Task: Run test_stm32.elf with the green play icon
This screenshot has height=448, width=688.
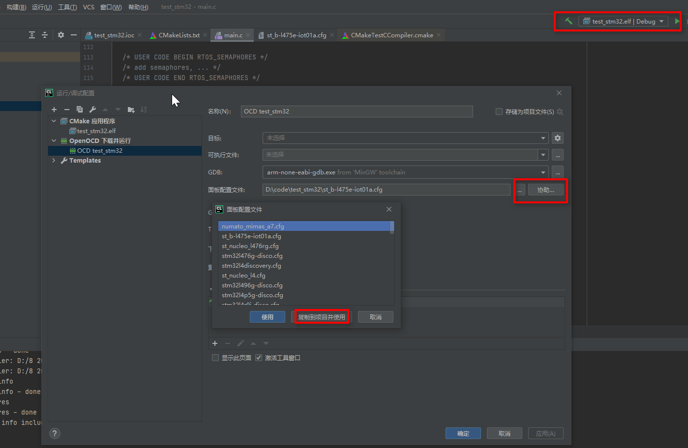Action: click(677, 21)
